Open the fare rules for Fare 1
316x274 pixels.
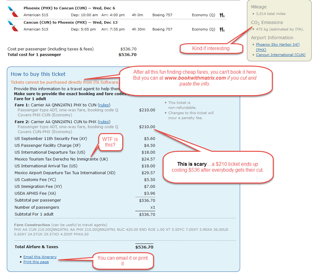[x=104, y=105]
